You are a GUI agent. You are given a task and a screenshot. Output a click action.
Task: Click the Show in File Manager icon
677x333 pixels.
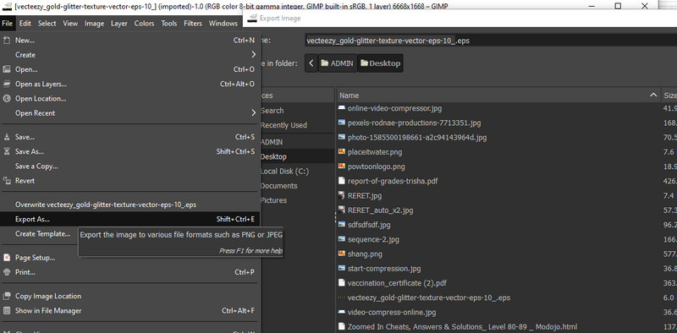7,310
